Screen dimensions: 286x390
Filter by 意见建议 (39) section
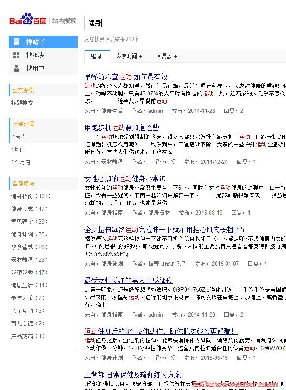click(x=29, y=222)
